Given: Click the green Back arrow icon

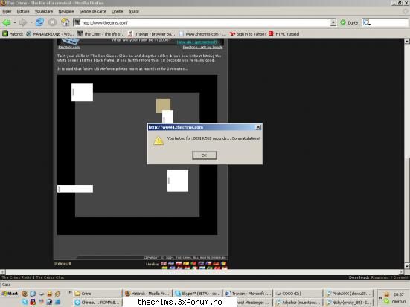Looking at the screenshot, I should 6,22.
